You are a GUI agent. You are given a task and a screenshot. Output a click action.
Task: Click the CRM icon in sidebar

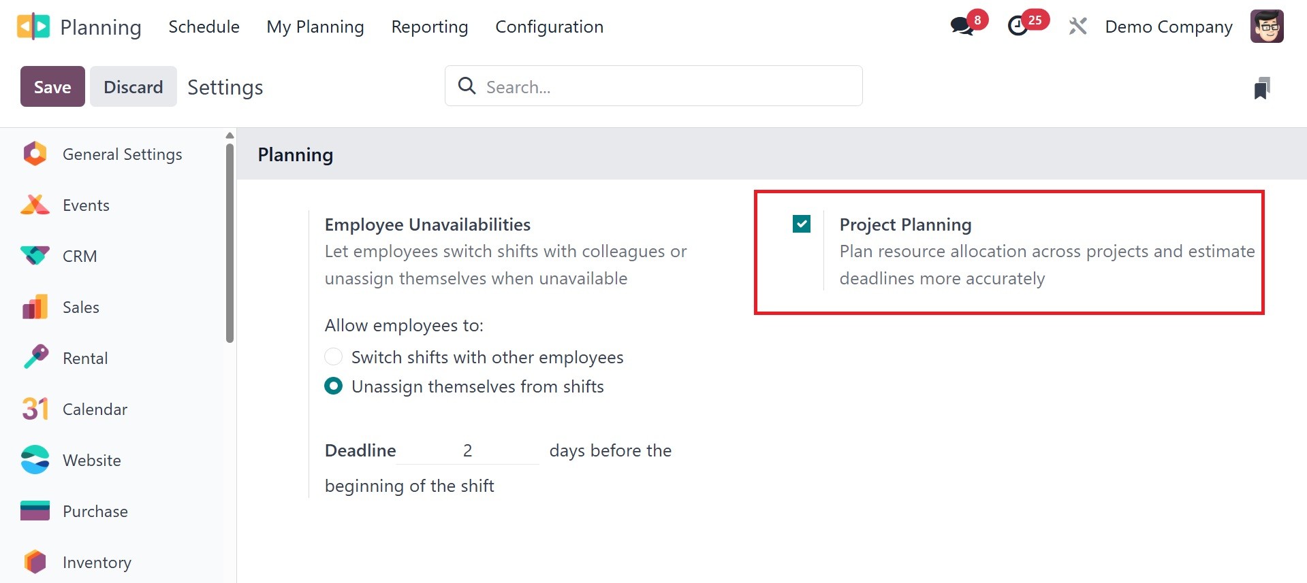(x=35, y=256)
